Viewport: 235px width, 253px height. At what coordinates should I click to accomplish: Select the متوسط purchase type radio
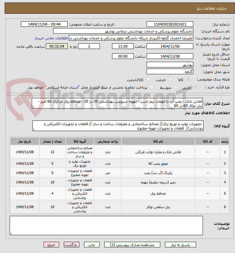pos(176,87)
